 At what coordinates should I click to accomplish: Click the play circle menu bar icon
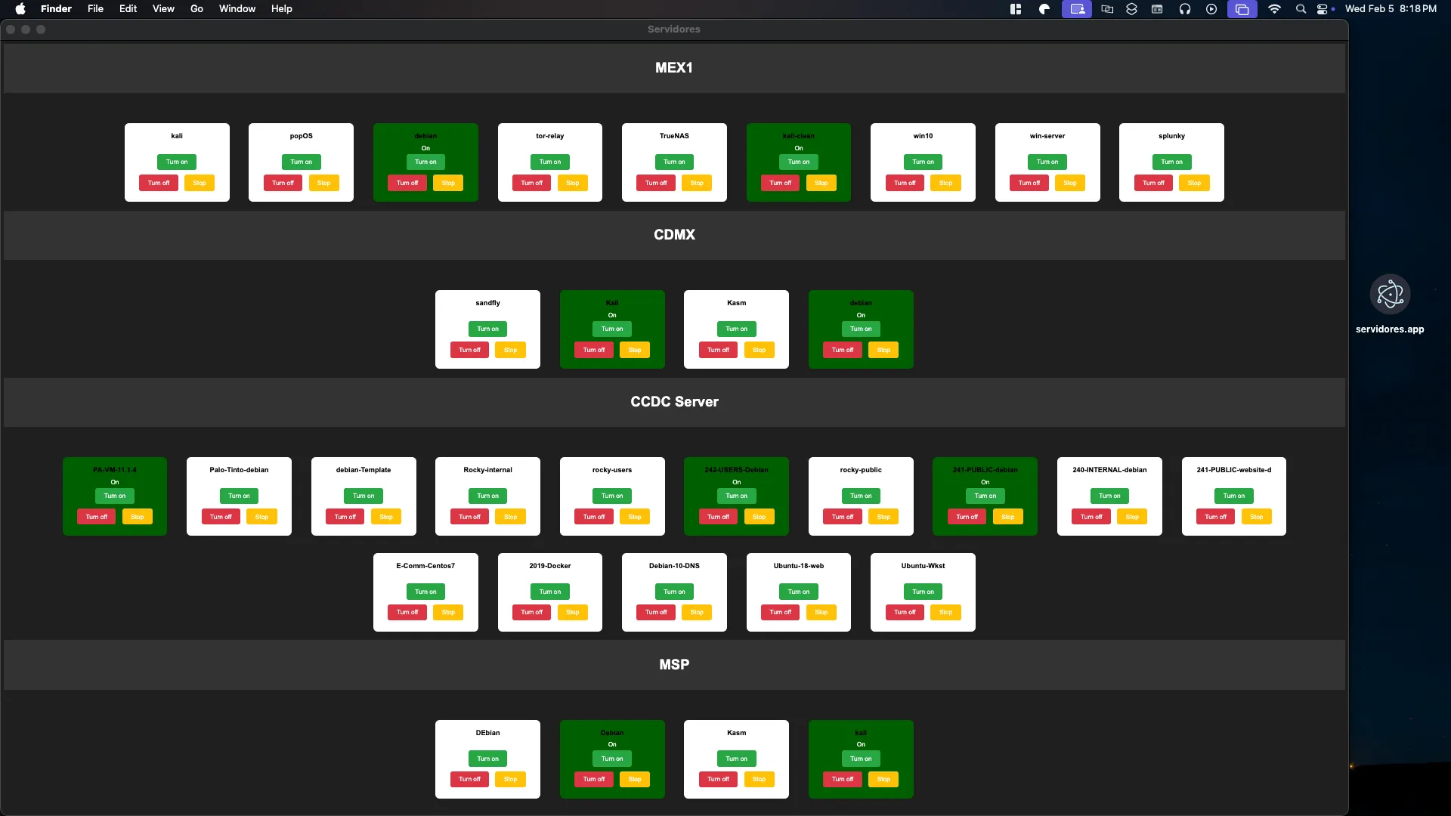[x=1211, y=9]
